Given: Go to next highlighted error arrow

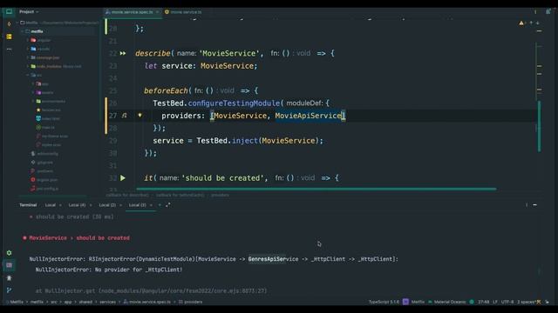Looking at the screenshot, I should [537, 23].
